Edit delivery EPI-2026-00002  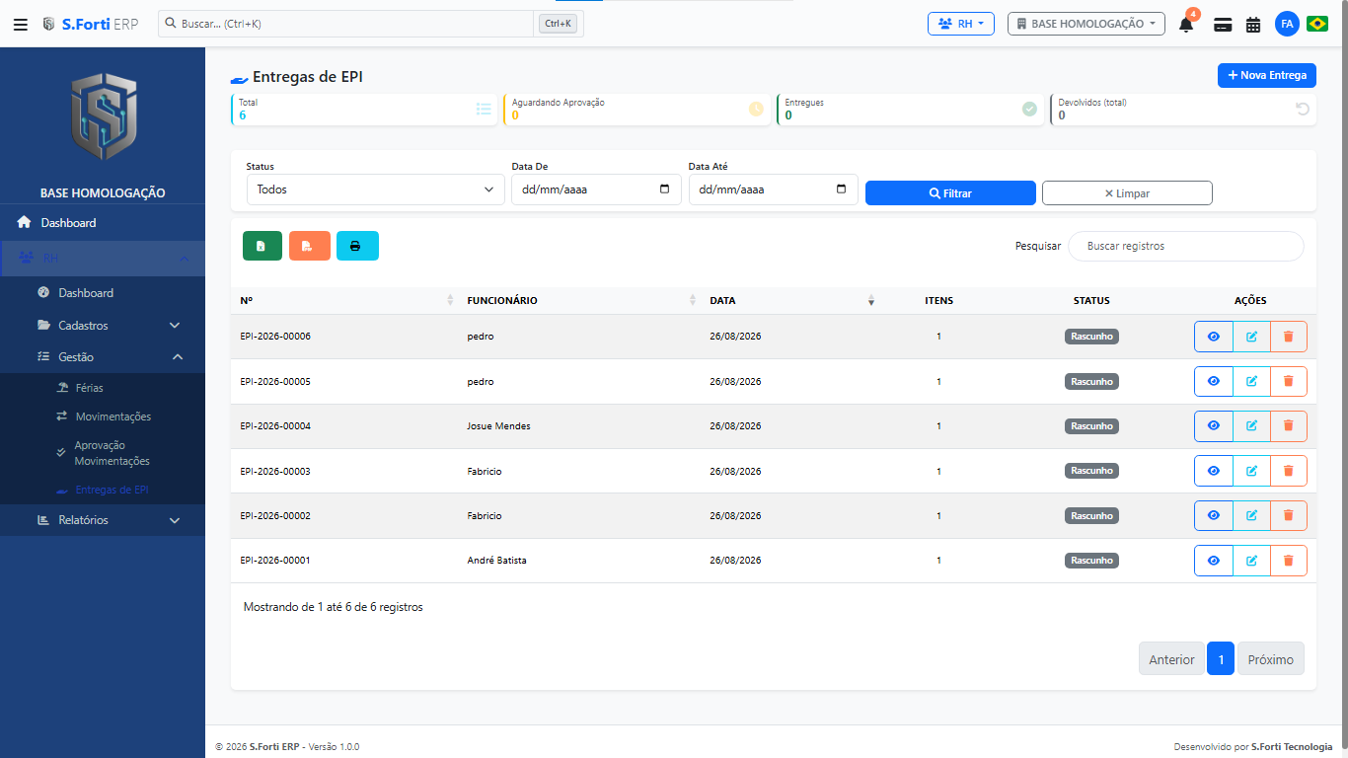click(x=1251, y=515)
